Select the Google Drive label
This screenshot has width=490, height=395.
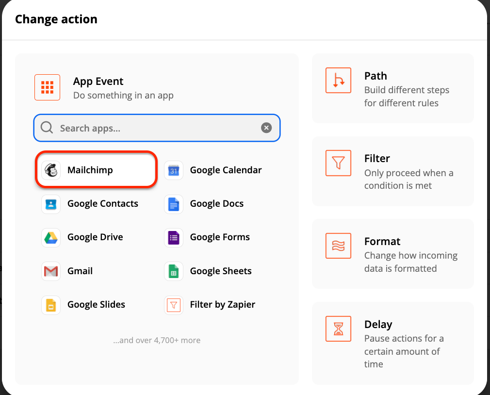coord(95,237)
